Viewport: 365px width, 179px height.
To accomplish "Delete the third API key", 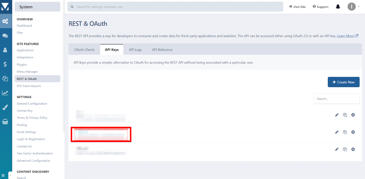I will point(353,149).
